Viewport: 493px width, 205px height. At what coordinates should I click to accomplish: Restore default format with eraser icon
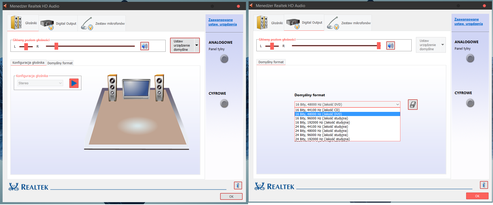413,105
